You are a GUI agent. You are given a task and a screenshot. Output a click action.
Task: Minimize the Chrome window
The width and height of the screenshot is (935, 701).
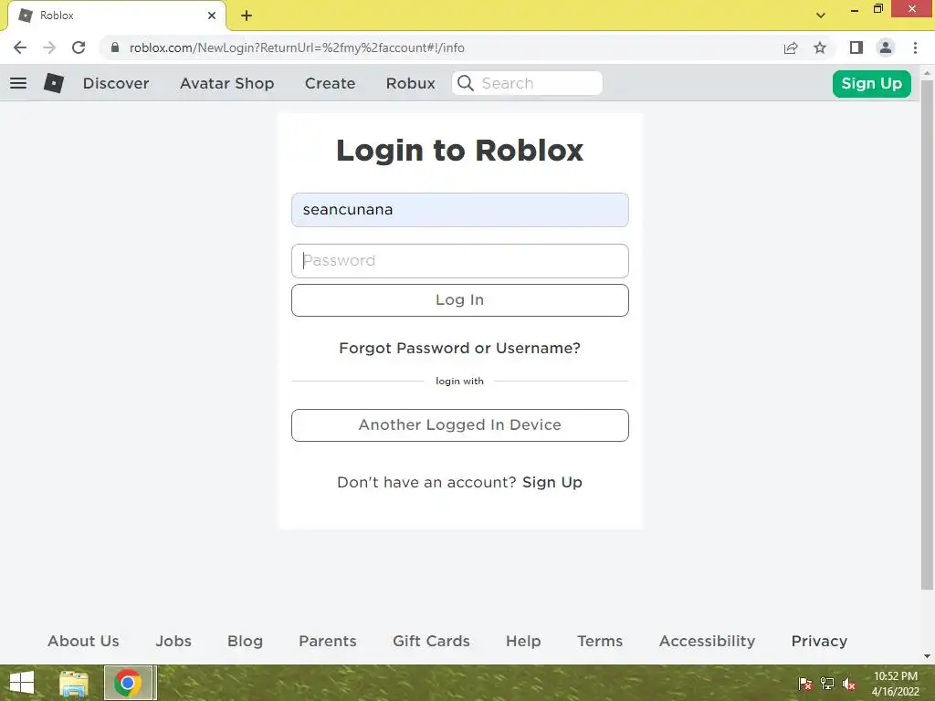coord(855,10)
